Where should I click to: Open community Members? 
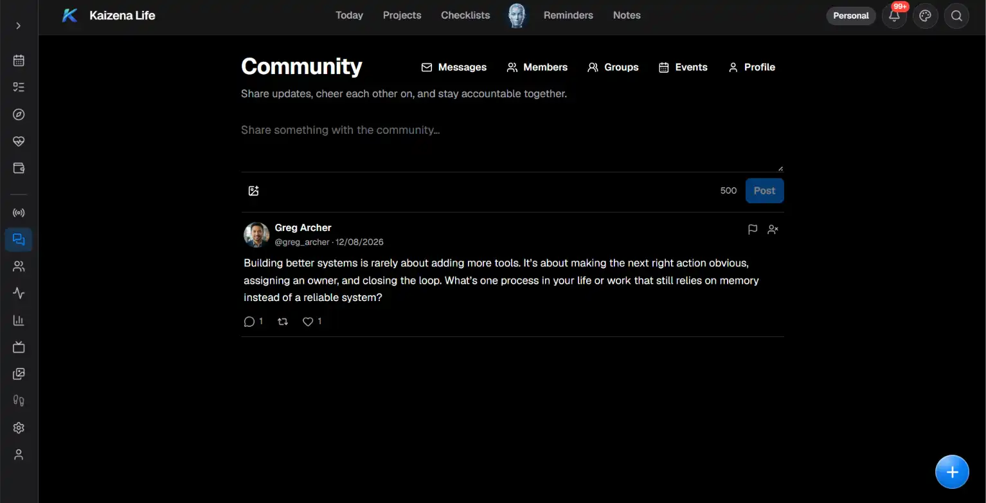[x=537, y=67]
